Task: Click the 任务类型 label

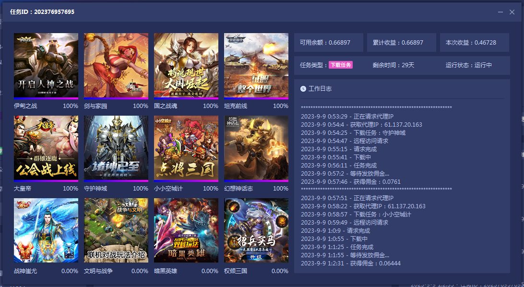Action: [x=314, y=65]
